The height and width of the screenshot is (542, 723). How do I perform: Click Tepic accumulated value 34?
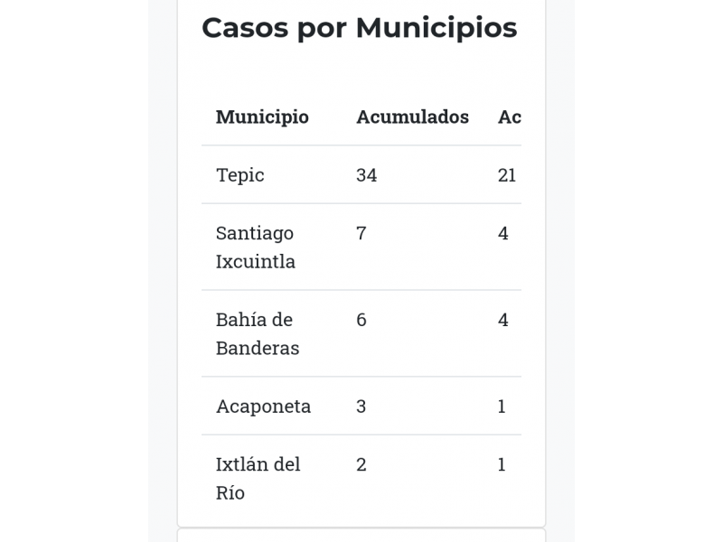coord(367,175)
